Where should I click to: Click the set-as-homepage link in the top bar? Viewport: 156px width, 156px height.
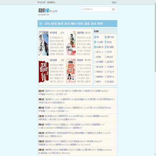[x=42, y=2]
